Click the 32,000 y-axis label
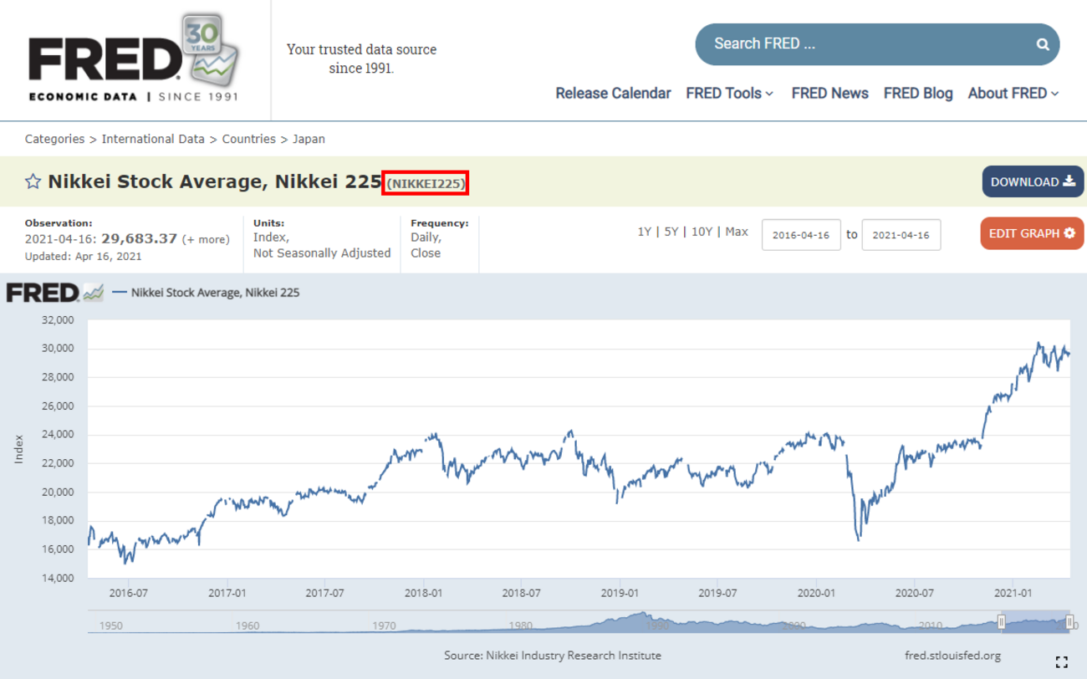Screen dimensions: 1087x679 [58, 320]
